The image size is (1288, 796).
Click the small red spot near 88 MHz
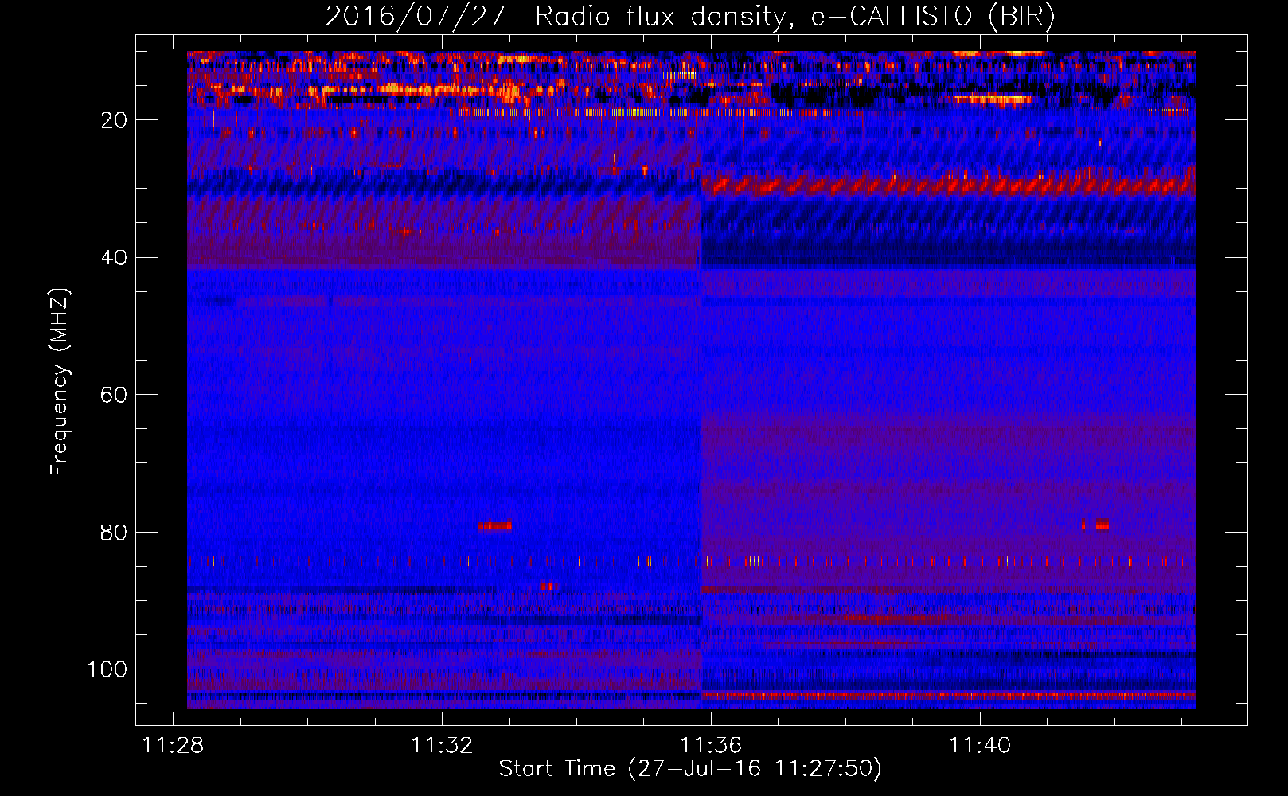click(x=548, y=587)
